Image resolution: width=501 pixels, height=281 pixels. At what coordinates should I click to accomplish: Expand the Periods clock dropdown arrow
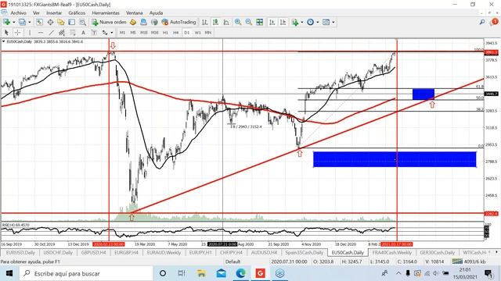pos(318,23)
